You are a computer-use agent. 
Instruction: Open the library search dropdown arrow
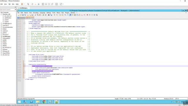[15, 9]
